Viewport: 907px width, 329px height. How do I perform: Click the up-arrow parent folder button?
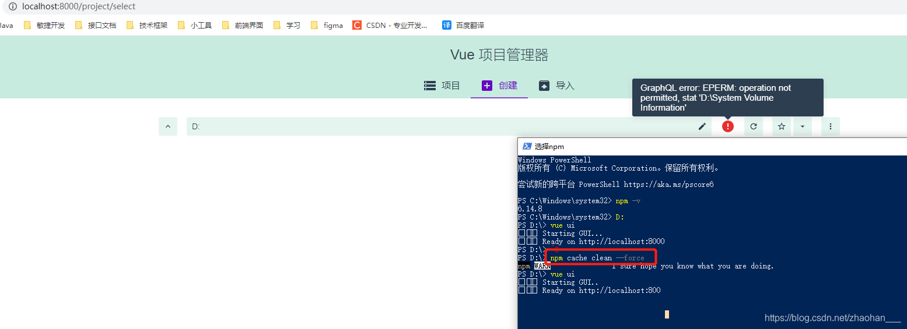pyautogui.click(x=168, y=126)
